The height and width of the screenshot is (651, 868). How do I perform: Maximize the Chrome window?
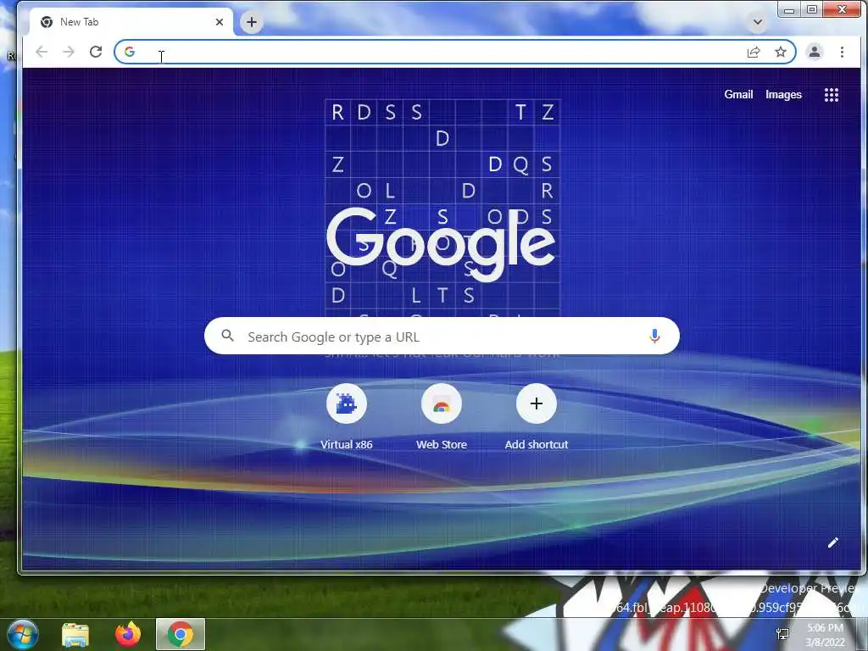[812, 9]
